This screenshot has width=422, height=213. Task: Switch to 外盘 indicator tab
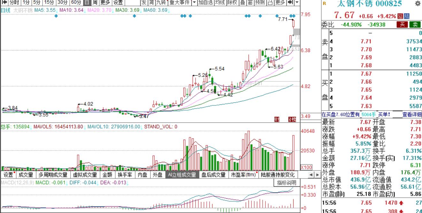pos(157,175)
